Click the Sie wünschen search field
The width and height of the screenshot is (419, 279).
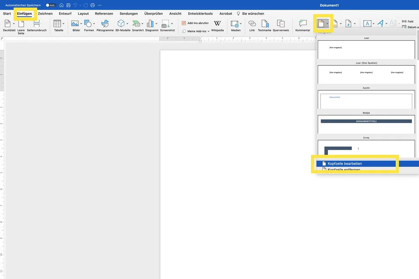[251, 14]
